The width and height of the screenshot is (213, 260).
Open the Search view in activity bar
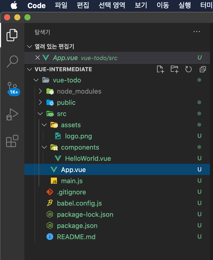(x=12, y=61)
